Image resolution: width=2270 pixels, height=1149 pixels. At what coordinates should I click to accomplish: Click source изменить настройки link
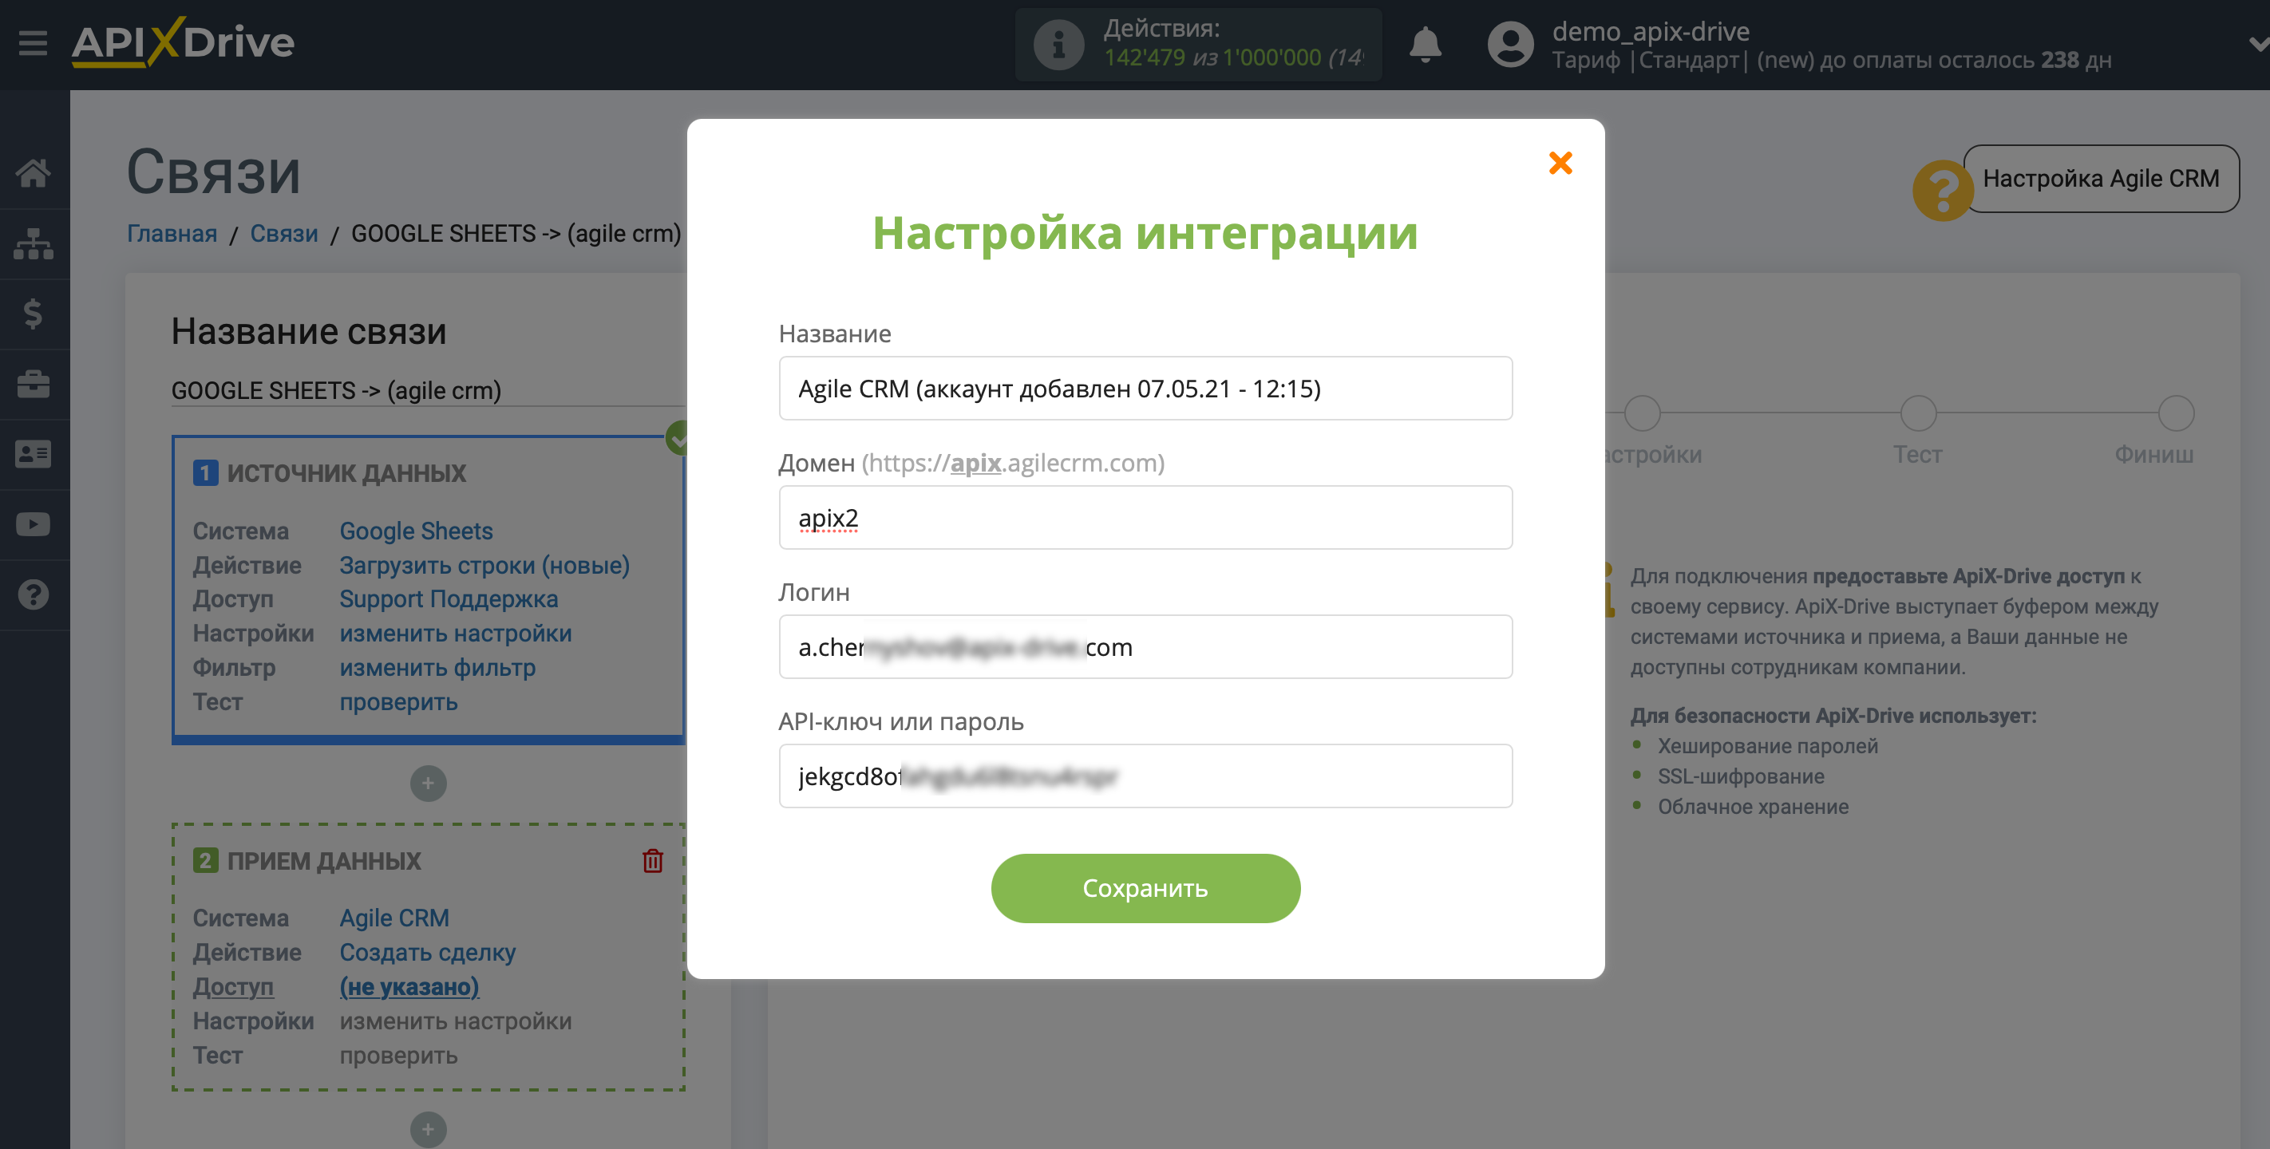456,634
